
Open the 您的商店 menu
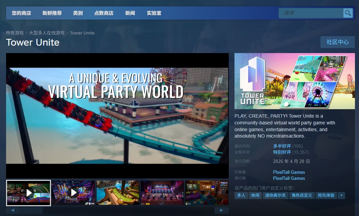pyautogui.click(x=22, y=13)
